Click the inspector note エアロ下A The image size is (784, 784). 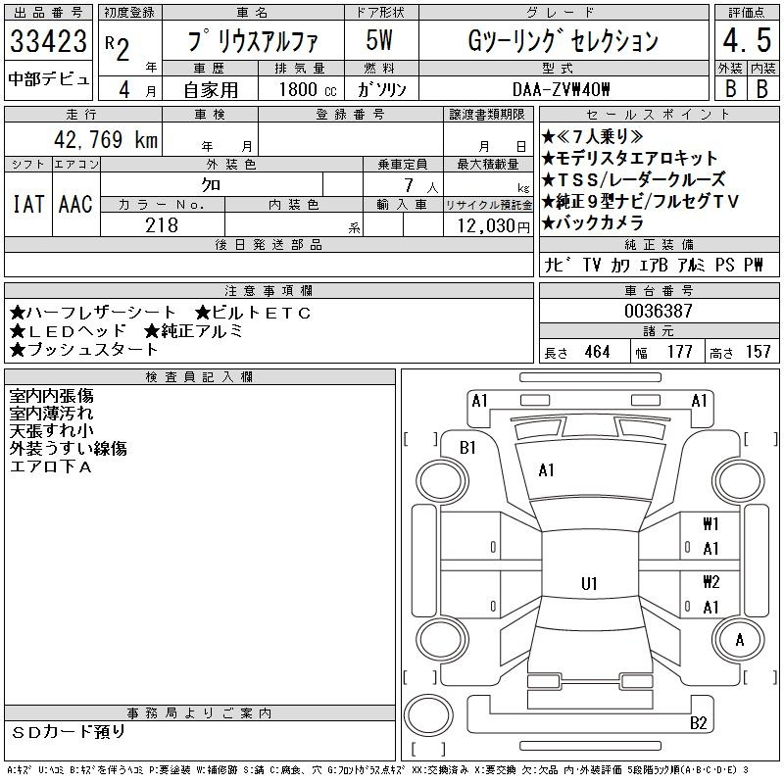click(x=51, y=466)
